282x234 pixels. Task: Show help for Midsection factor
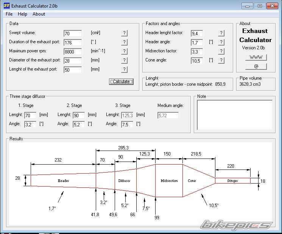point(221,51)
